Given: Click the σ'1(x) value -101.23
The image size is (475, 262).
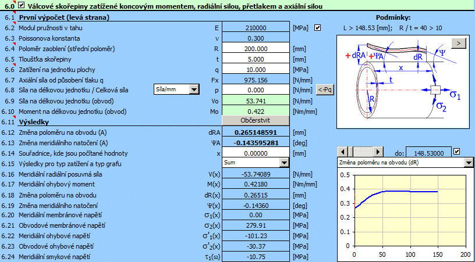Looking at the screenshot, I should click(x=256, y=236).
